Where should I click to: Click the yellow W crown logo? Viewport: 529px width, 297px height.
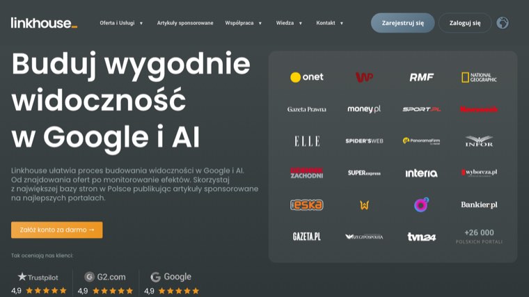coord(364,204)
